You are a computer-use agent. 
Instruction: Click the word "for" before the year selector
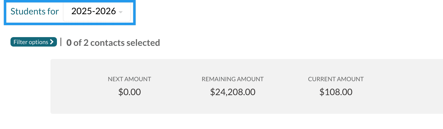tap(53, 11)
